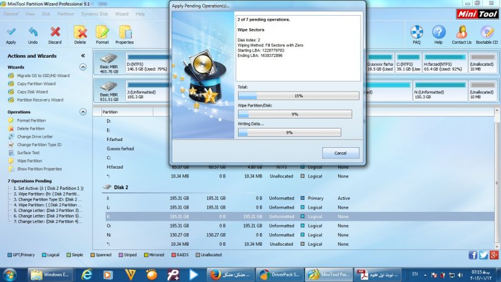Select H:farzad(NTFS) block in disk map
The height and width of the screenshot is (282, 501).
[444, 63]
